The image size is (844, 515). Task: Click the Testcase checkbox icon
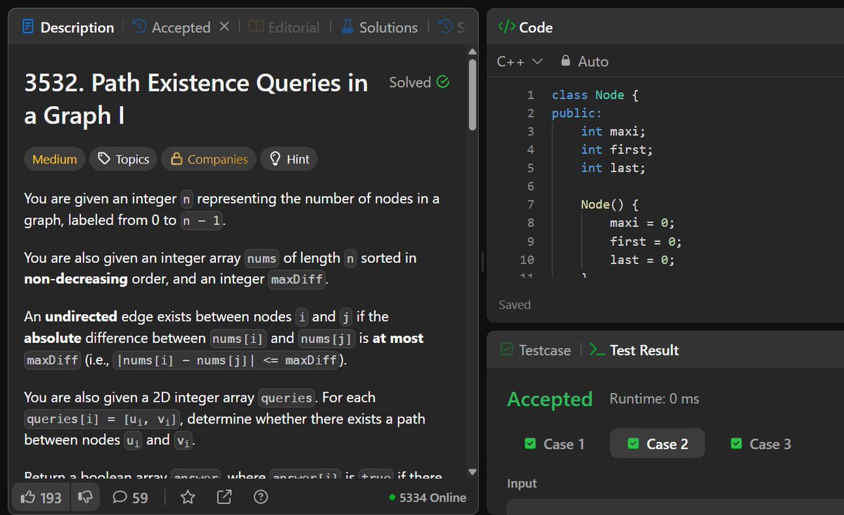[506, 349]
